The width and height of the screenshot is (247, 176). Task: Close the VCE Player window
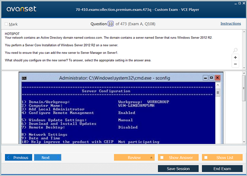point(244,3)
